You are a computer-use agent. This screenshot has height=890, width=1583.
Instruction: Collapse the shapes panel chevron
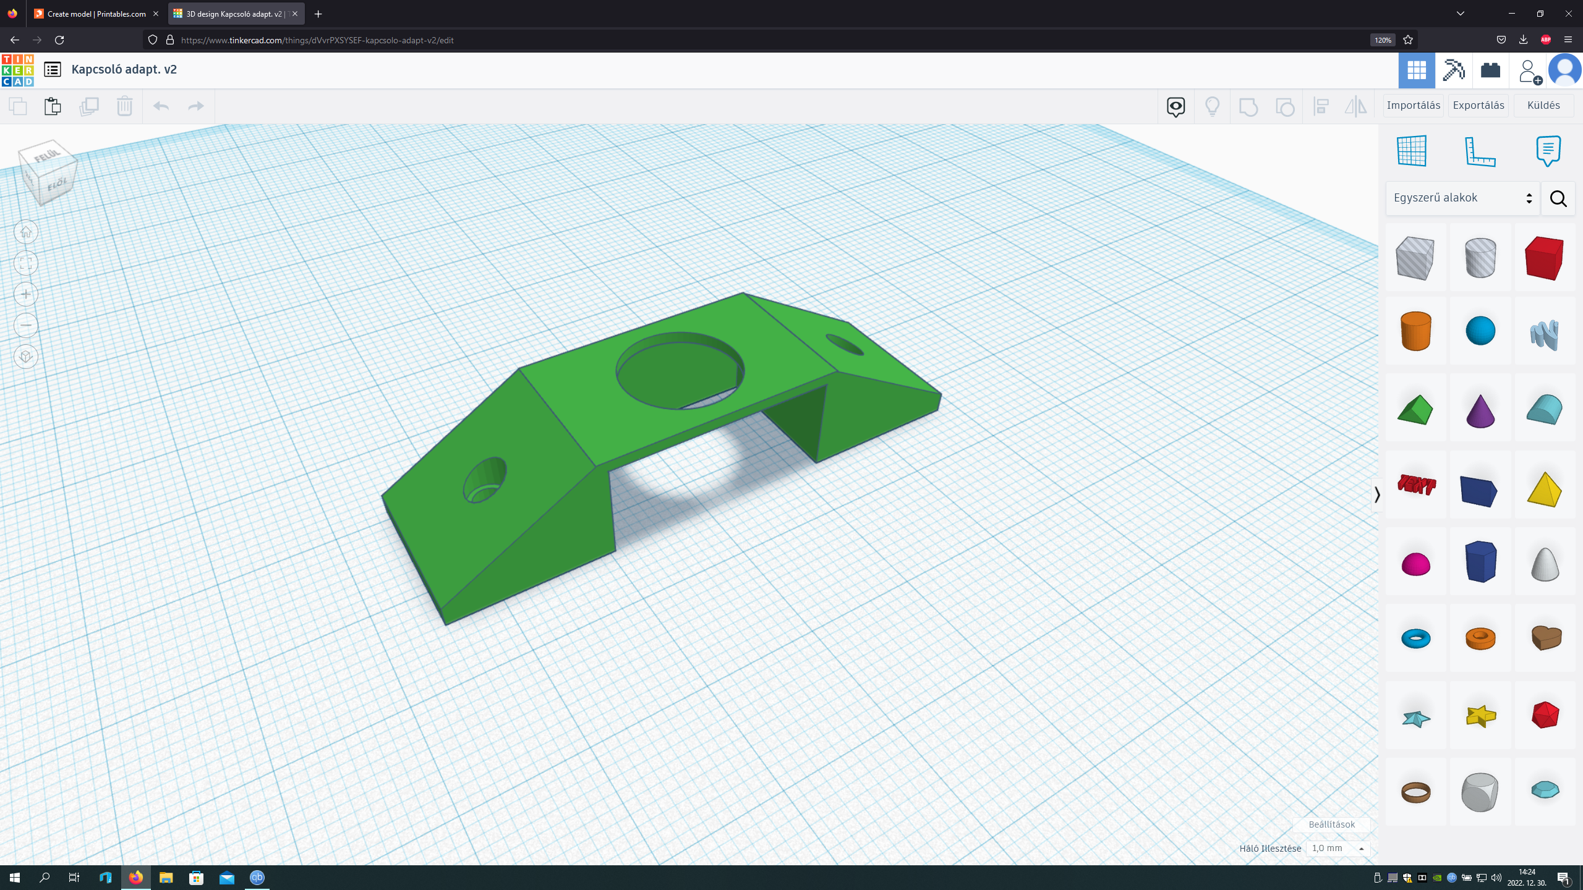point(1377,494)
